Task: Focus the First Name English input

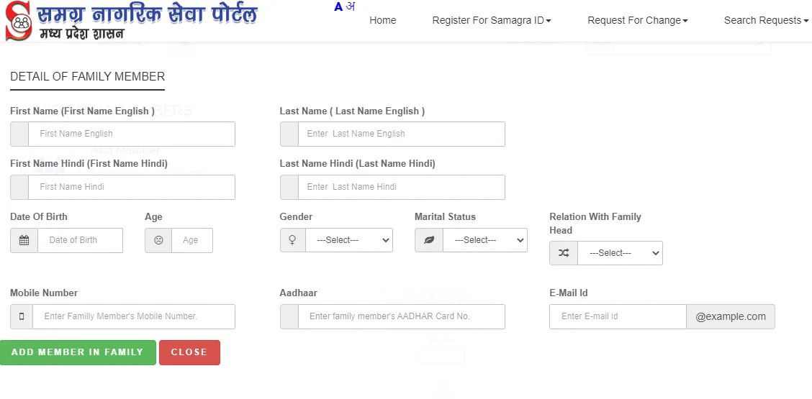Action: coord(132,134)
